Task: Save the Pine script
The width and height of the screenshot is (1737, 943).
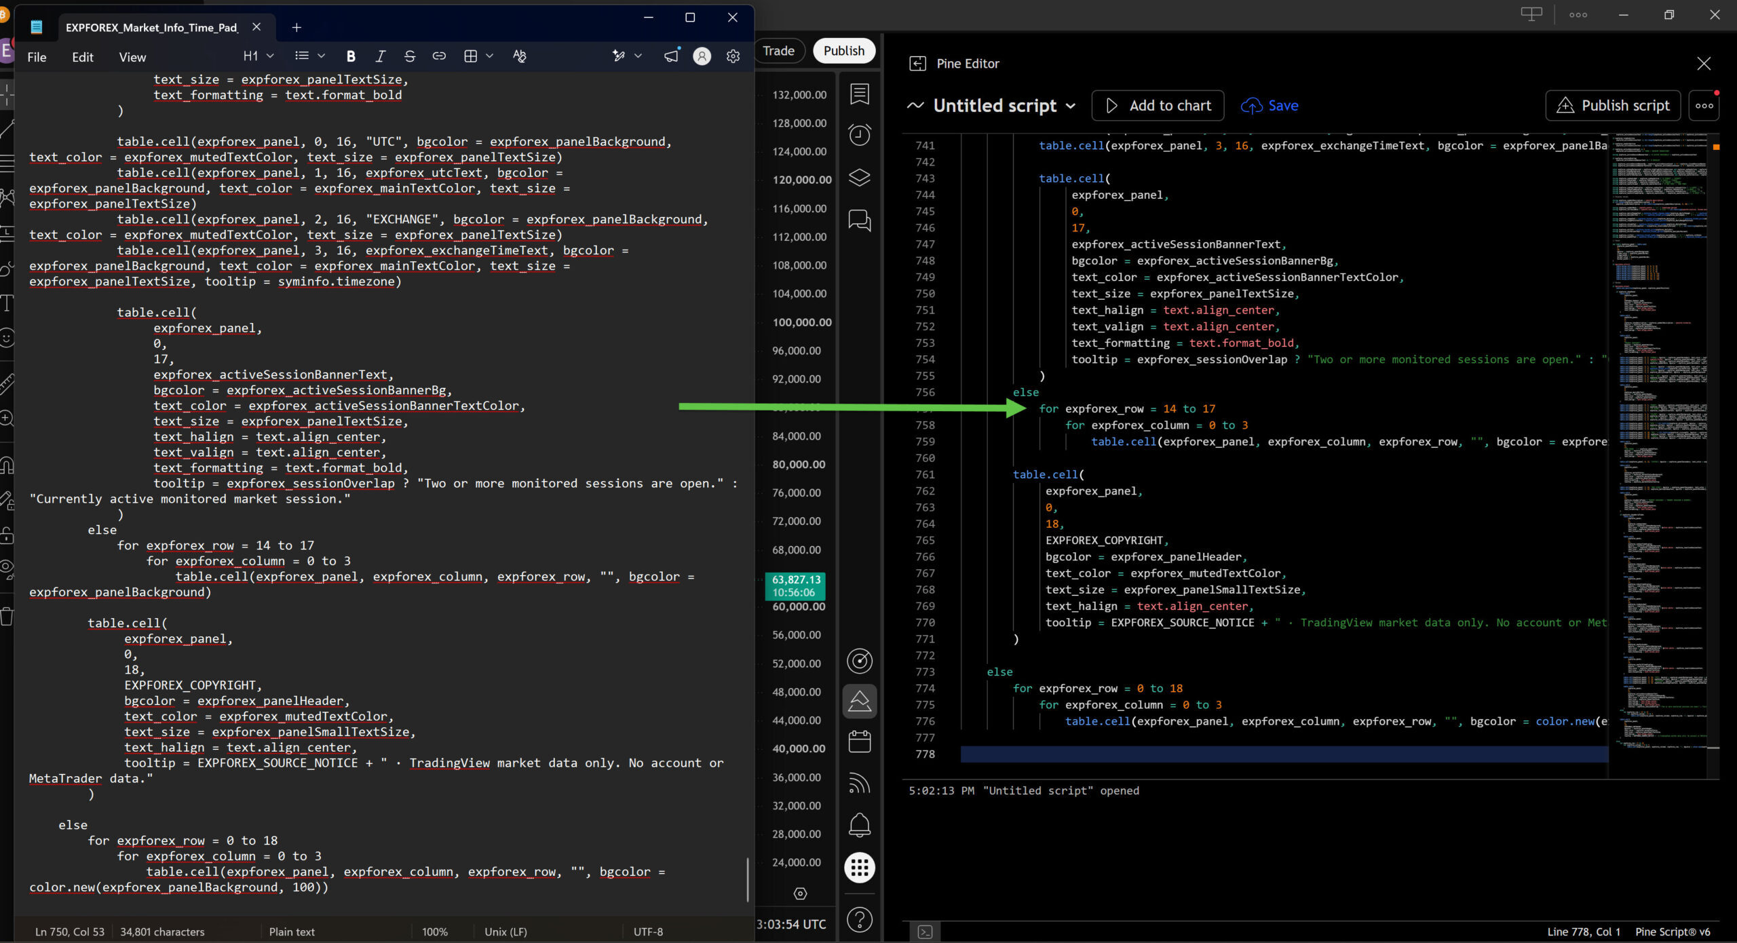Action: [x=1270, y=106]
